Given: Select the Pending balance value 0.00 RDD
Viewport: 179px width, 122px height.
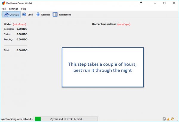Looking at the screenshot, I should click(22, 39).
